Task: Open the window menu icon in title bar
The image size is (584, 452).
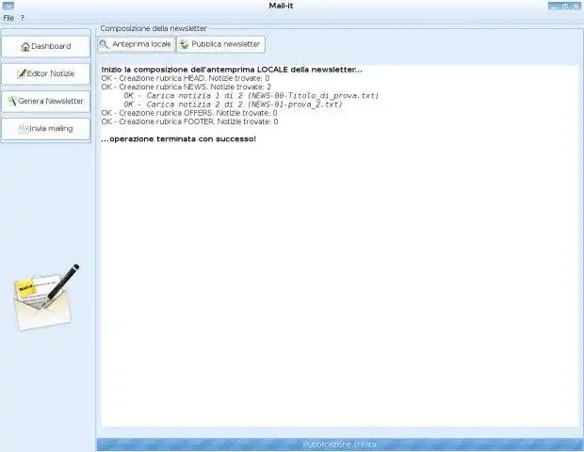Action: (8, 6)
